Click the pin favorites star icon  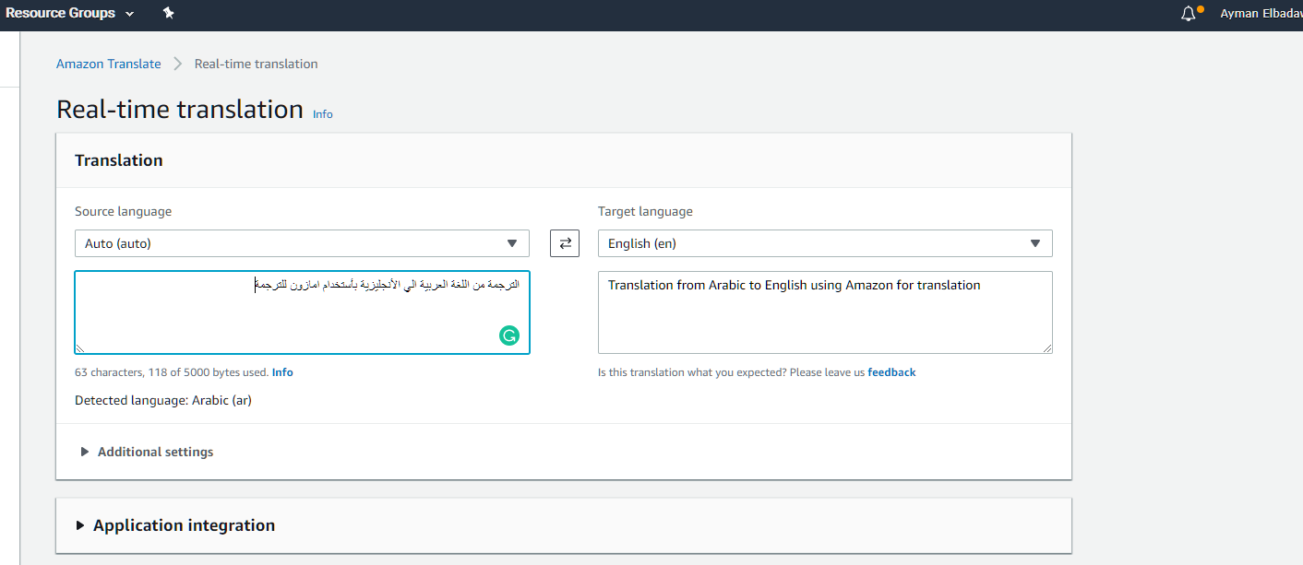[x=168, y=13]
